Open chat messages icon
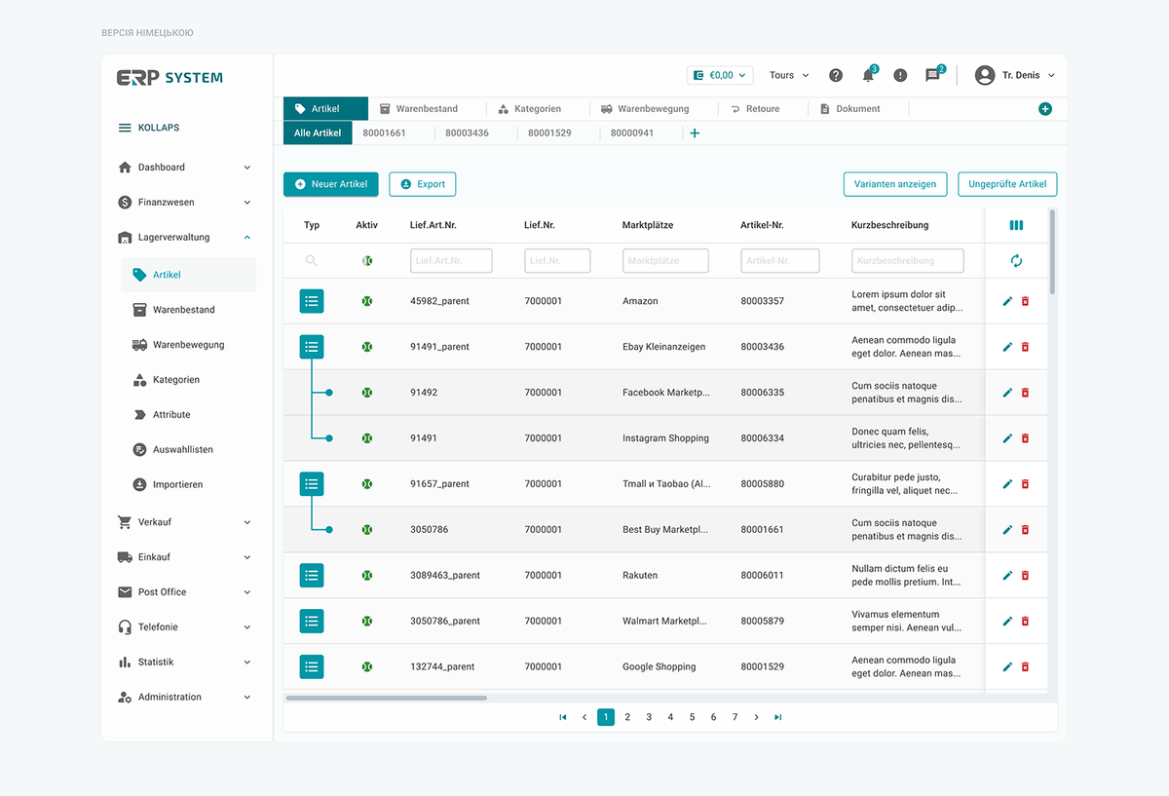Screen dimensions: 1169x796 point(933,75)
